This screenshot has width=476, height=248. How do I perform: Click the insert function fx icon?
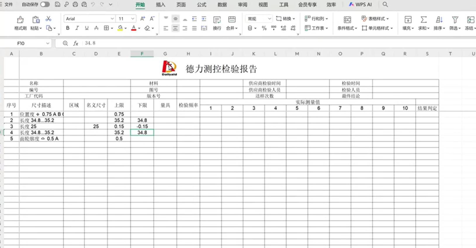tap(76, 43)
